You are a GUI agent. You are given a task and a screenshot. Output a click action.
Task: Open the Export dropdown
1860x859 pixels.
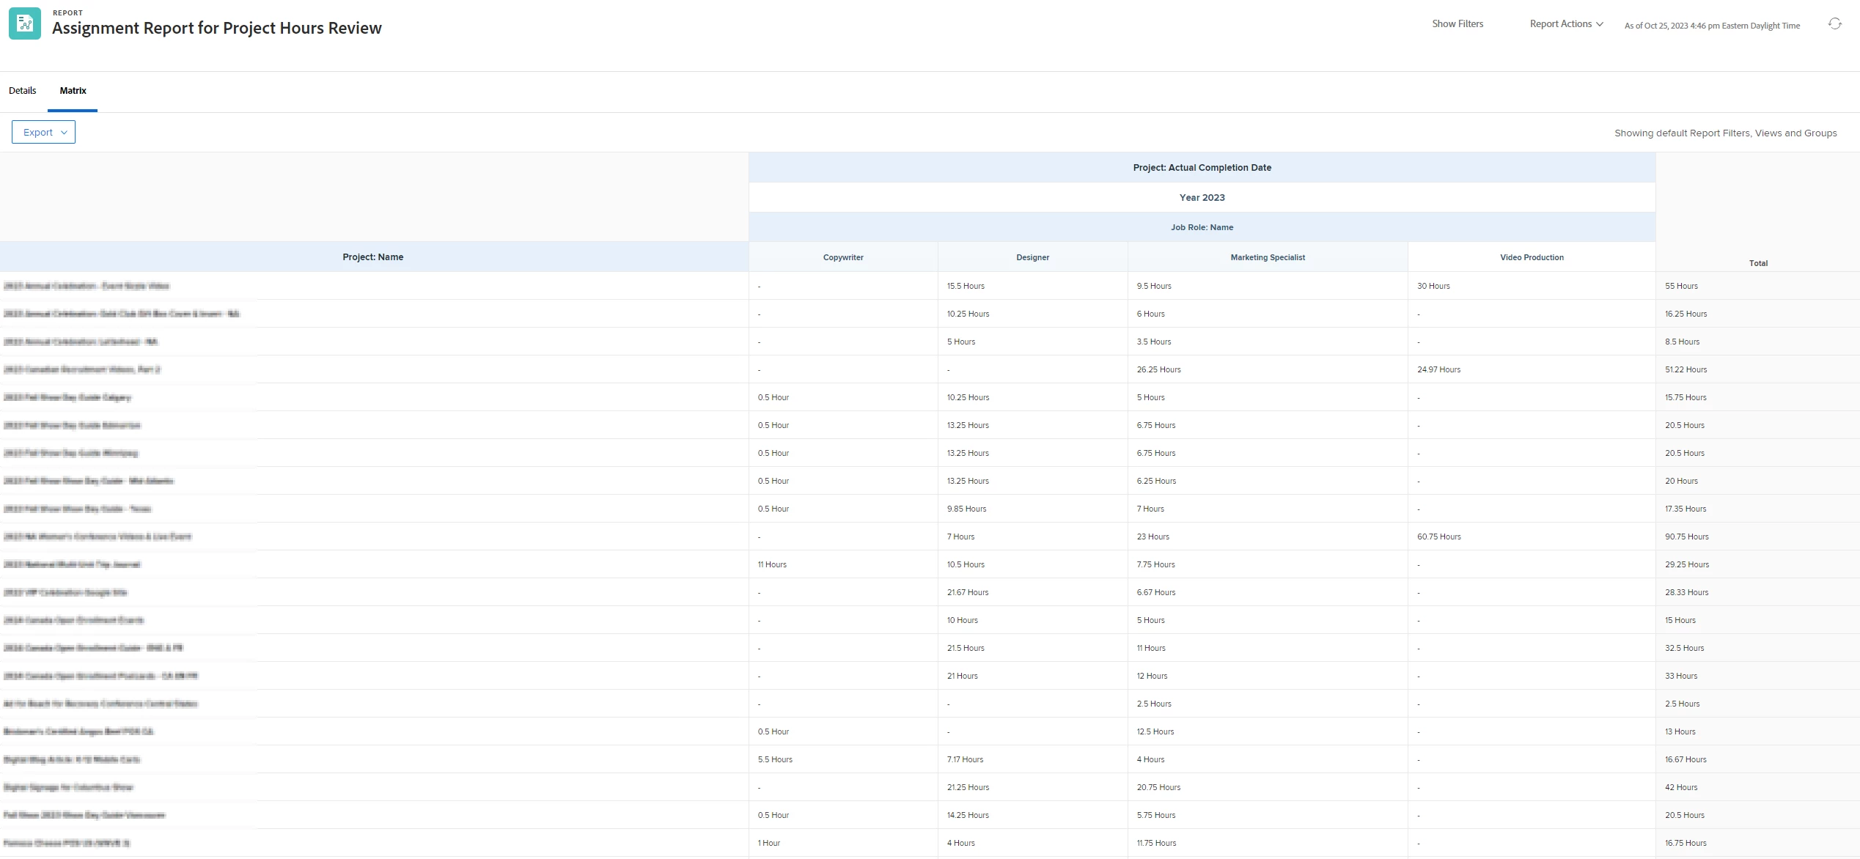(44, 132)
